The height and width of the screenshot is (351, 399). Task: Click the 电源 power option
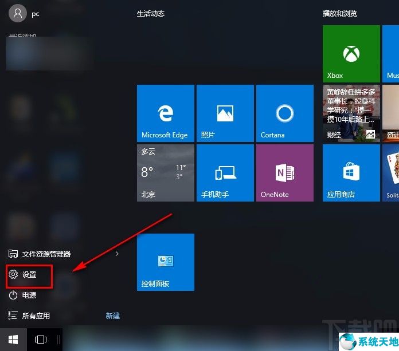[x=22, y=295]
